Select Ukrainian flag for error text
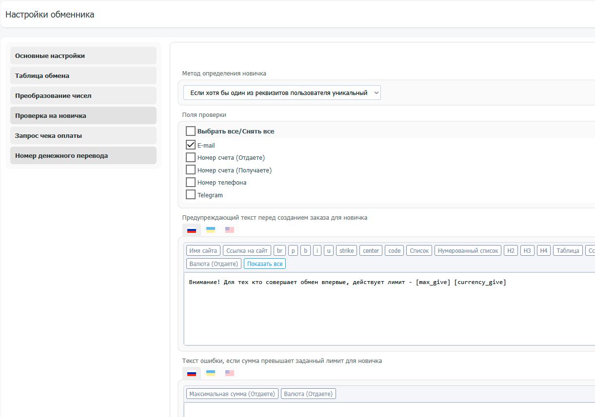This screenshot has width=595, height=417. pyautogui.click(x=211, y=373)
